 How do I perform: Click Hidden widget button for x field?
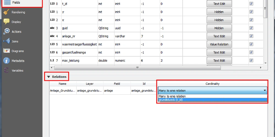[219, 20]
